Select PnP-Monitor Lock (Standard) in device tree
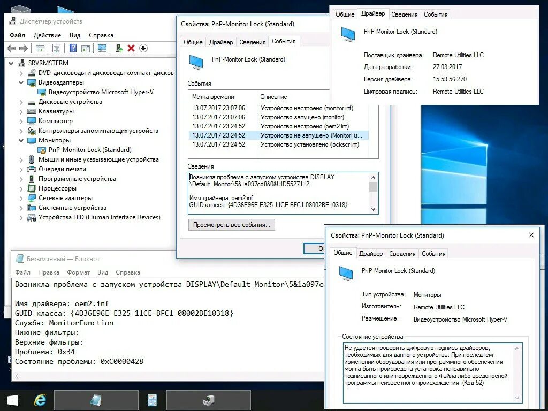 tap(90, 150)
